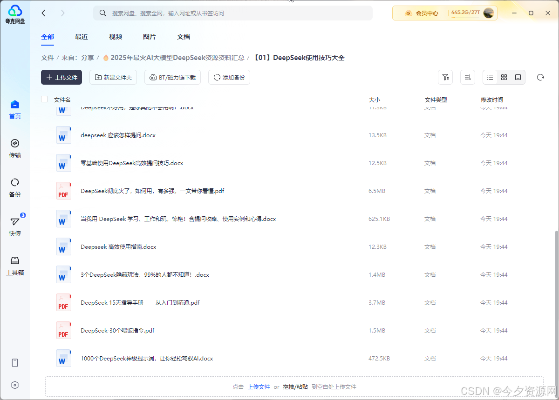The width and height of the screenshot is (559, 400).
Task: Navigate forward with the right arrow
Action: coord(63,13)
